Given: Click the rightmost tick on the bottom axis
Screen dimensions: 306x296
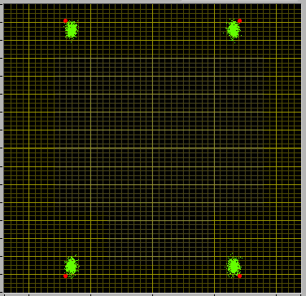Looking at the screenshot, I should tap(301, 294).
